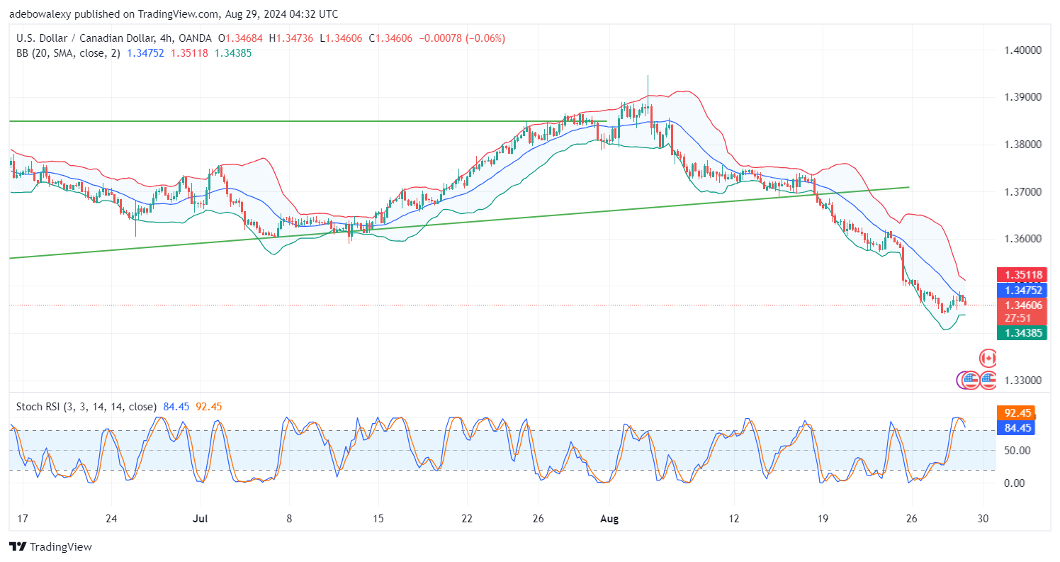Click the 1.38000 price axis label
This screenshot has width=1060, height=562.
pos(1024,145)
